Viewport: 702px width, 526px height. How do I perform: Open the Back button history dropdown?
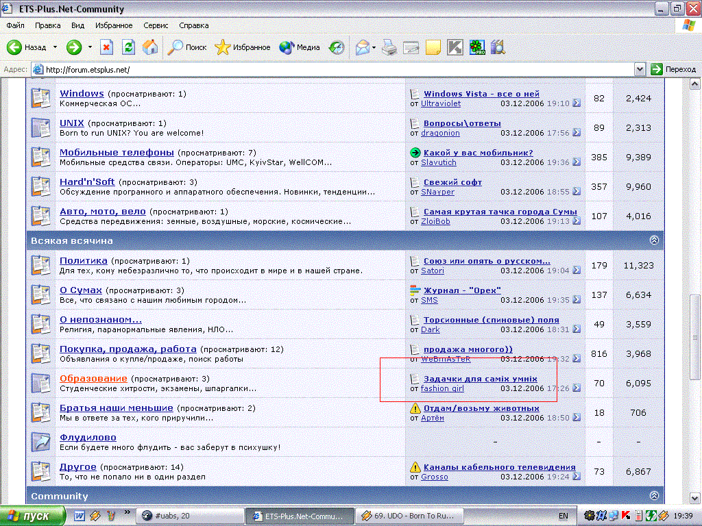56,47
